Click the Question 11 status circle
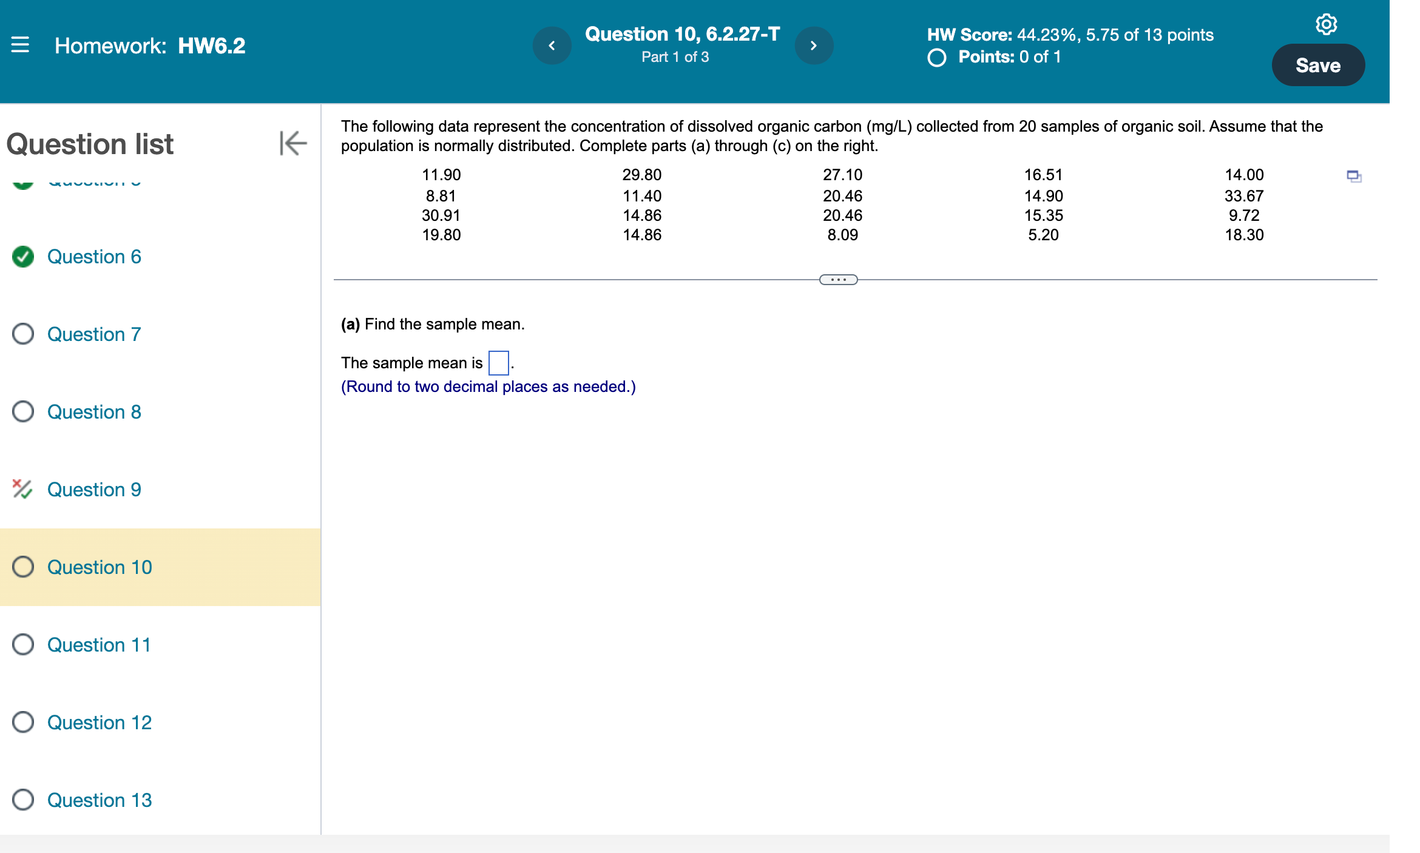Viewport: 1420px width, 853px height. pos(23,644)
